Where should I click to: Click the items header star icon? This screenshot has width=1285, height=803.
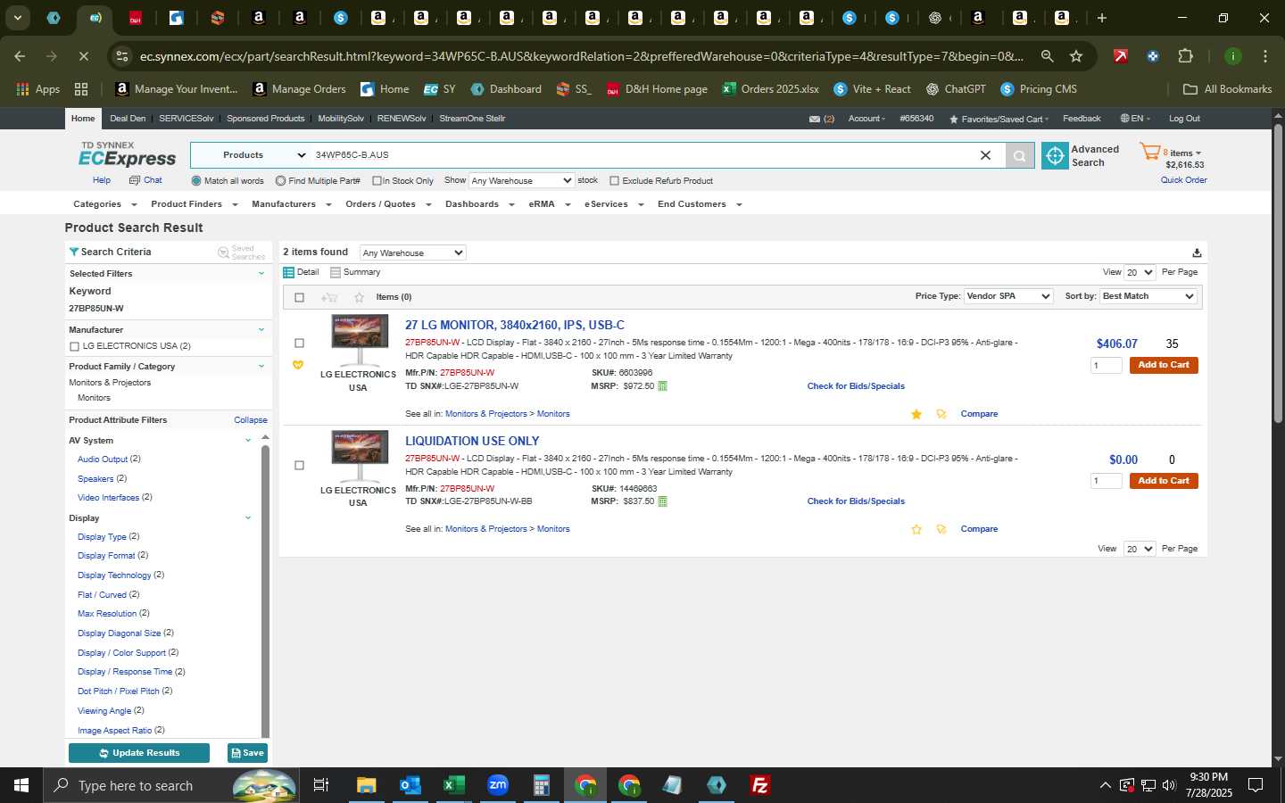click(359, 297)
